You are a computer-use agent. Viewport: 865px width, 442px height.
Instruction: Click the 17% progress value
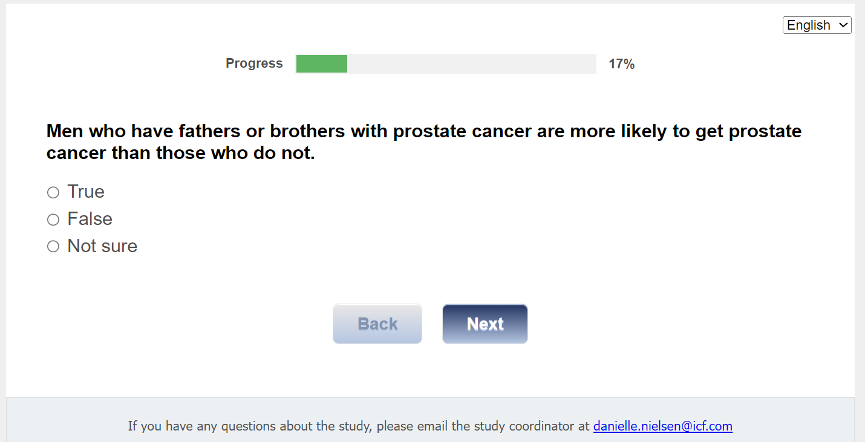(621, 64)
